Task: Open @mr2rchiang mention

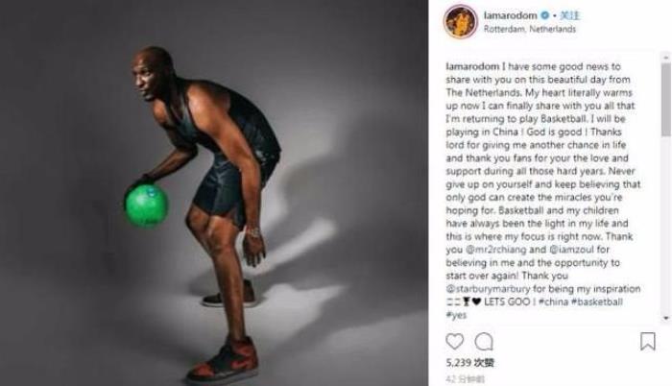Action: pos(495,250)
